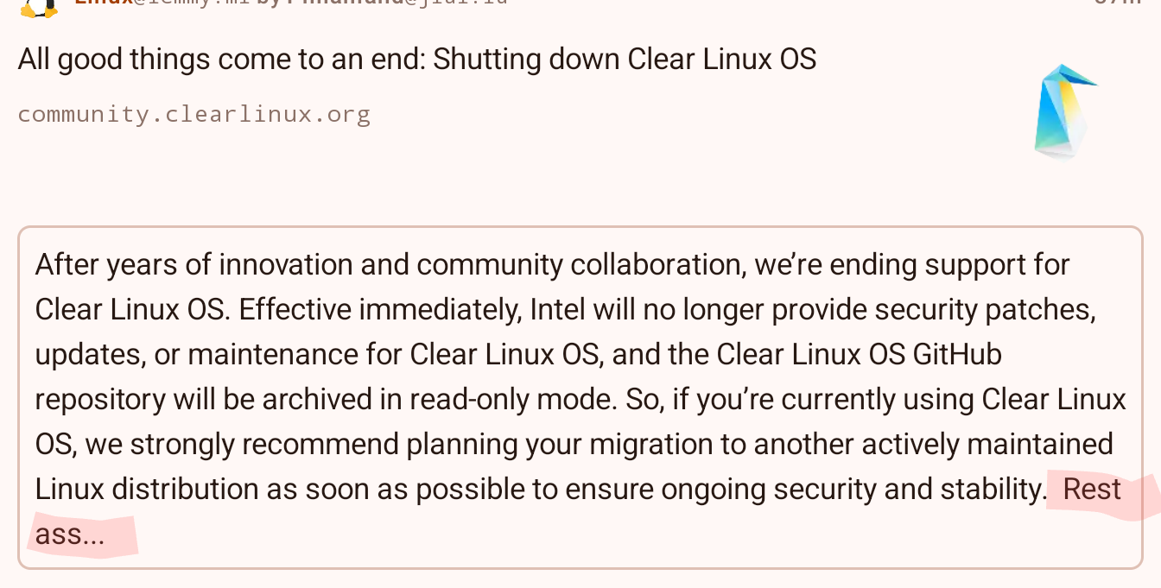The height and width of the screenshot is (588, 1161).
Task: Click 'After years of innovation' opening line
Action: (194, 264)
